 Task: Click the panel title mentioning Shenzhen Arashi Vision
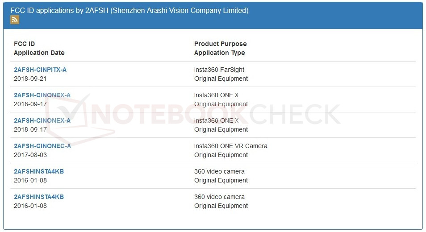coord(129,10)
